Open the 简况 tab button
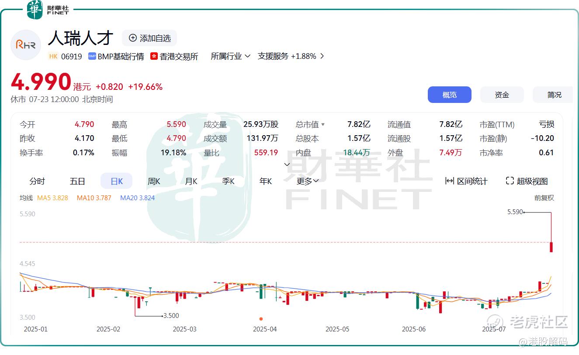 (553, 95)
